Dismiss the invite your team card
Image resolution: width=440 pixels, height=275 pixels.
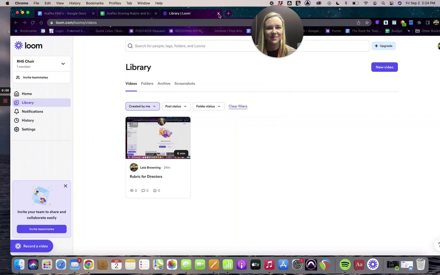coord(65,186)
